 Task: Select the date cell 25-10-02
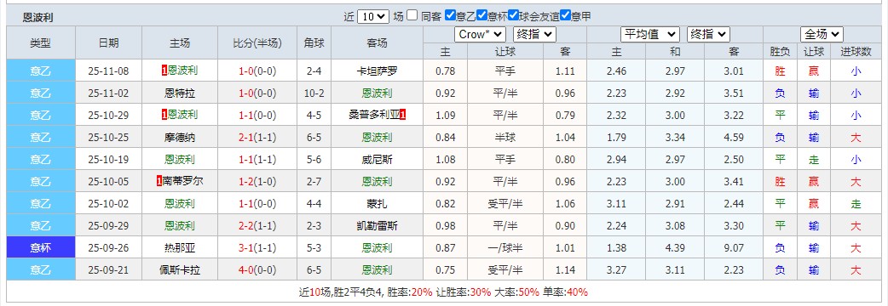point(109,204)
